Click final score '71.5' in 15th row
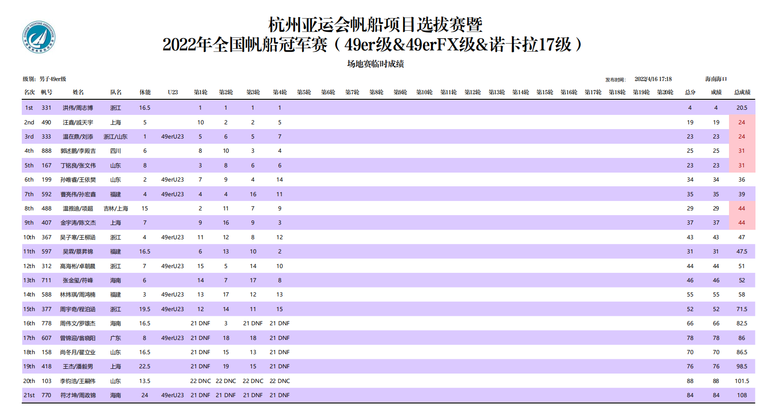 [742, 309]
